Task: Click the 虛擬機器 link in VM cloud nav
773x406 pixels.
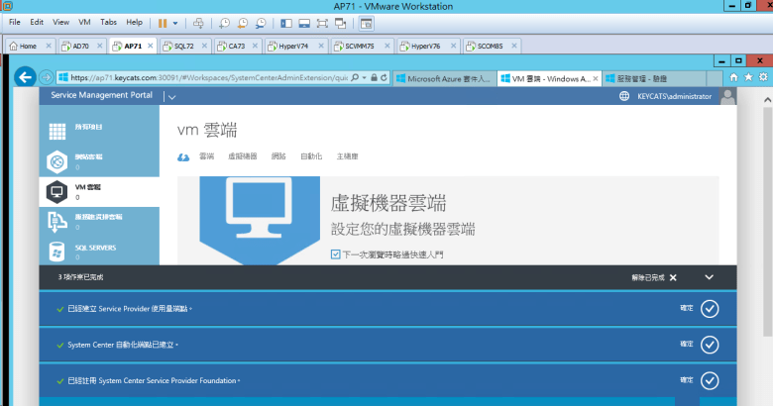Action: click(242, 156)
